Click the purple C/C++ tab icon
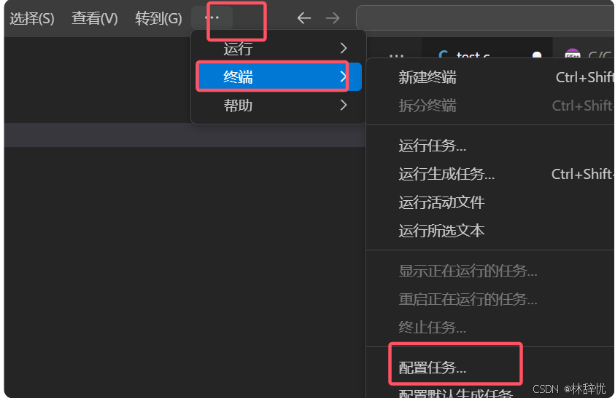This screenshot has height=401, width=615. pos(572,54)
